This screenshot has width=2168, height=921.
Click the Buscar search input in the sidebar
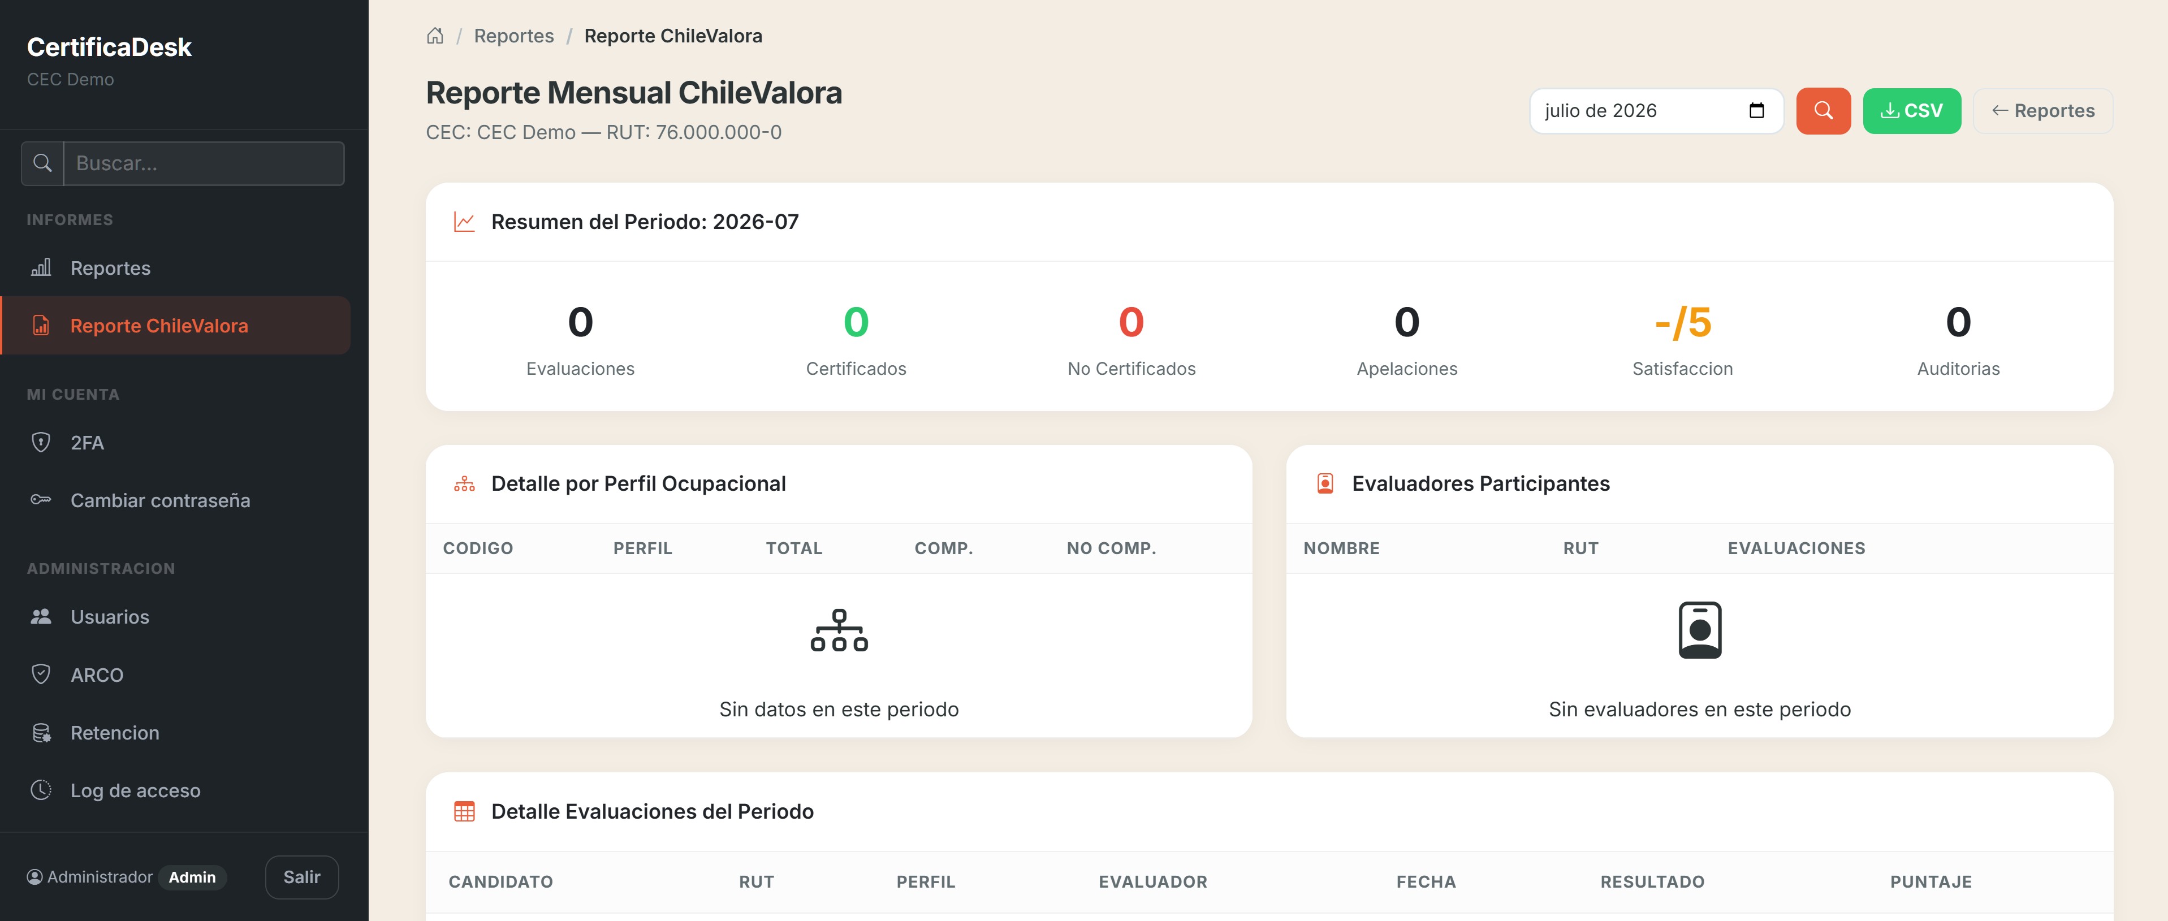[x=204, y=163]
